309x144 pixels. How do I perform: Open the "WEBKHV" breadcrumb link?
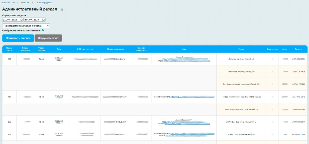coord(25,2)
